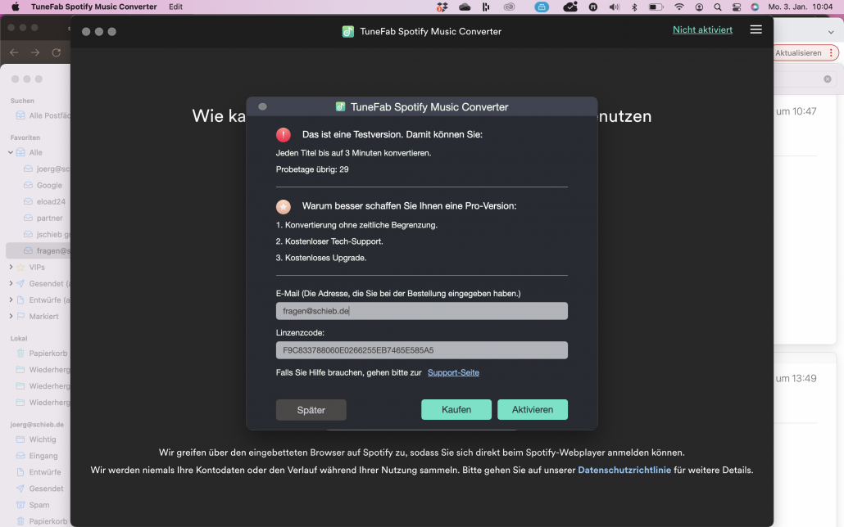This screenshot has height=527, width=844.
Task: Open Creative Cloud menu bar icon
Action: pos(509,7)
